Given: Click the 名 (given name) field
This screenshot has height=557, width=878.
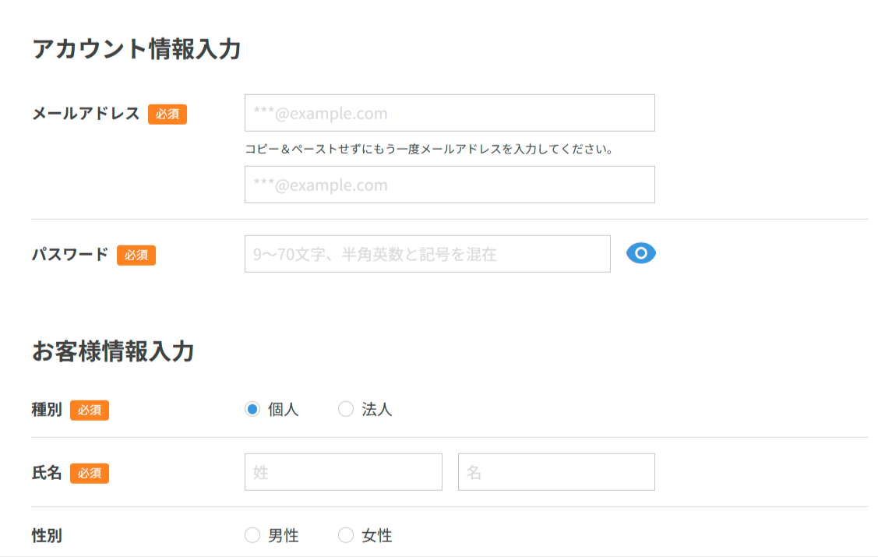Looking at the screenshot, I should pos(556,472).
